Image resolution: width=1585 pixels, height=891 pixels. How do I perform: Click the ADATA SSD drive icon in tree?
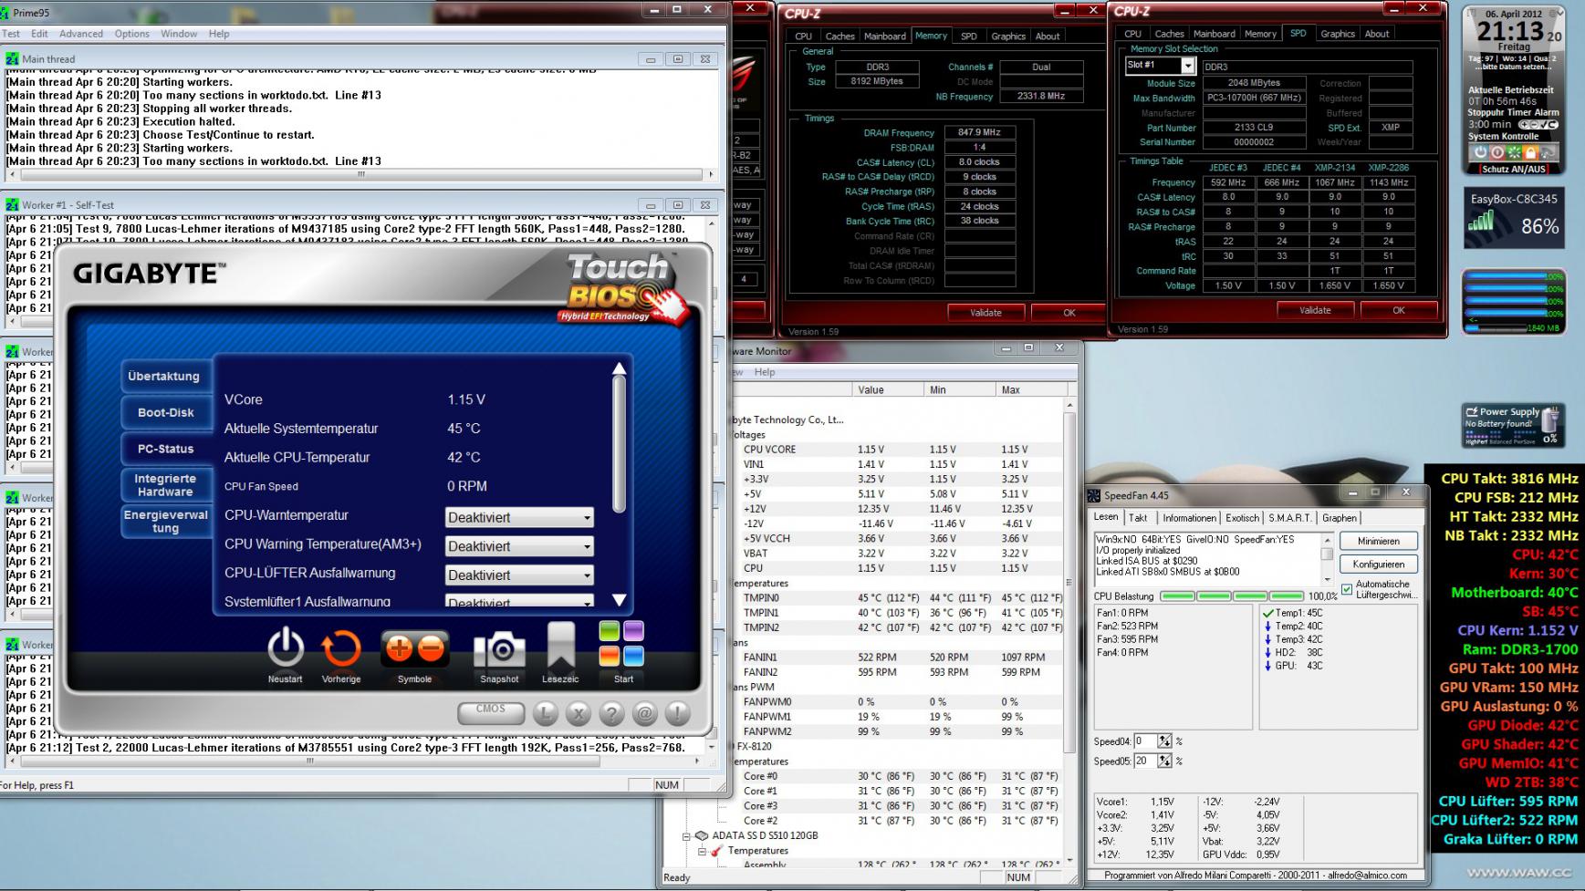[701, 835]
